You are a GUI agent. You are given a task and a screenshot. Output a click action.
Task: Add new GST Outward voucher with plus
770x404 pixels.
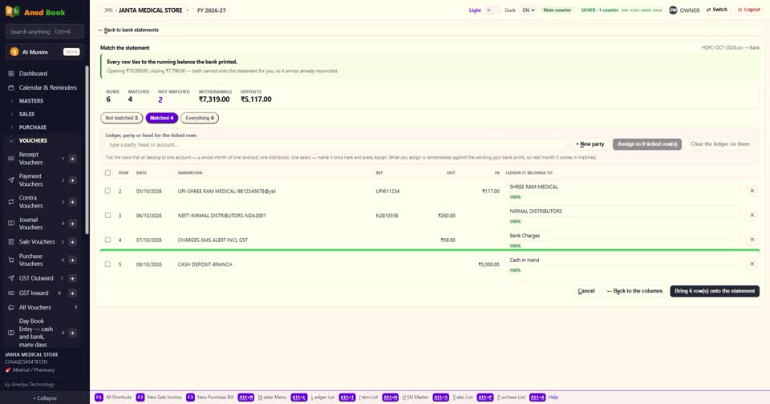point(72,278)
